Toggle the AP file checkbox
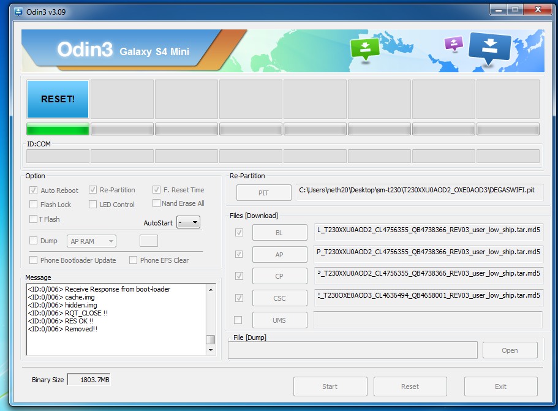Viewport: 558px width, 411px height. pyautogui.click(x=239, y=254)
